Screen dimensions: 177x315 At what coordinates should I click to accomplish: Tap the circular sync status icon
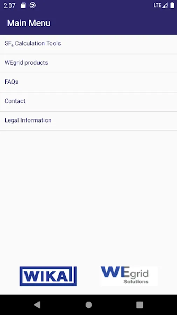(x=33, y=5)
